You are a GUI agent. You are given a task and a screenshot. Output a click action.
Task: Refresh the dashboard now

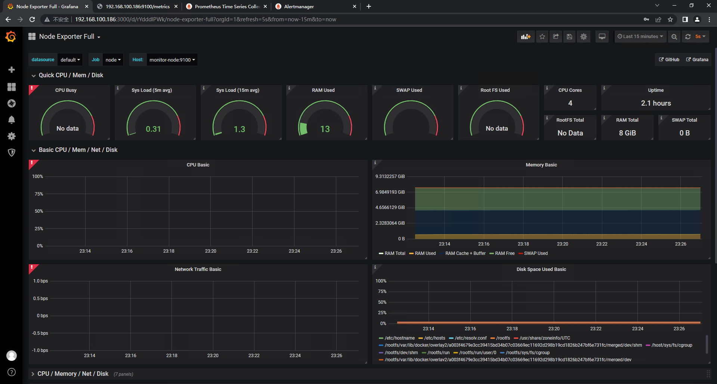pyautogui.click(x=688, y=37)
